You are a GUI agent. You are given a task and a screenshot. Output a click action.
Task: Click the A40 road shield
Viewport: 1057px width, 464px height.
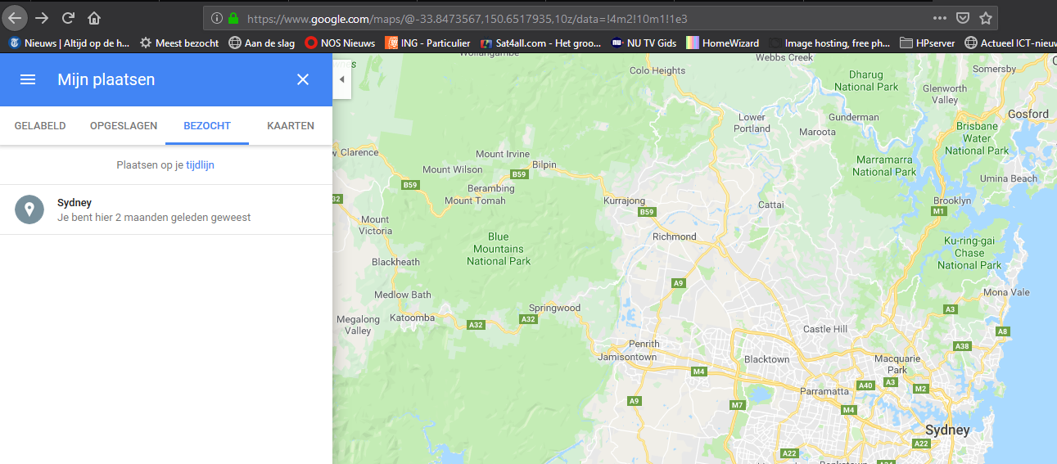pyautogui.click(x=865, y=385)
